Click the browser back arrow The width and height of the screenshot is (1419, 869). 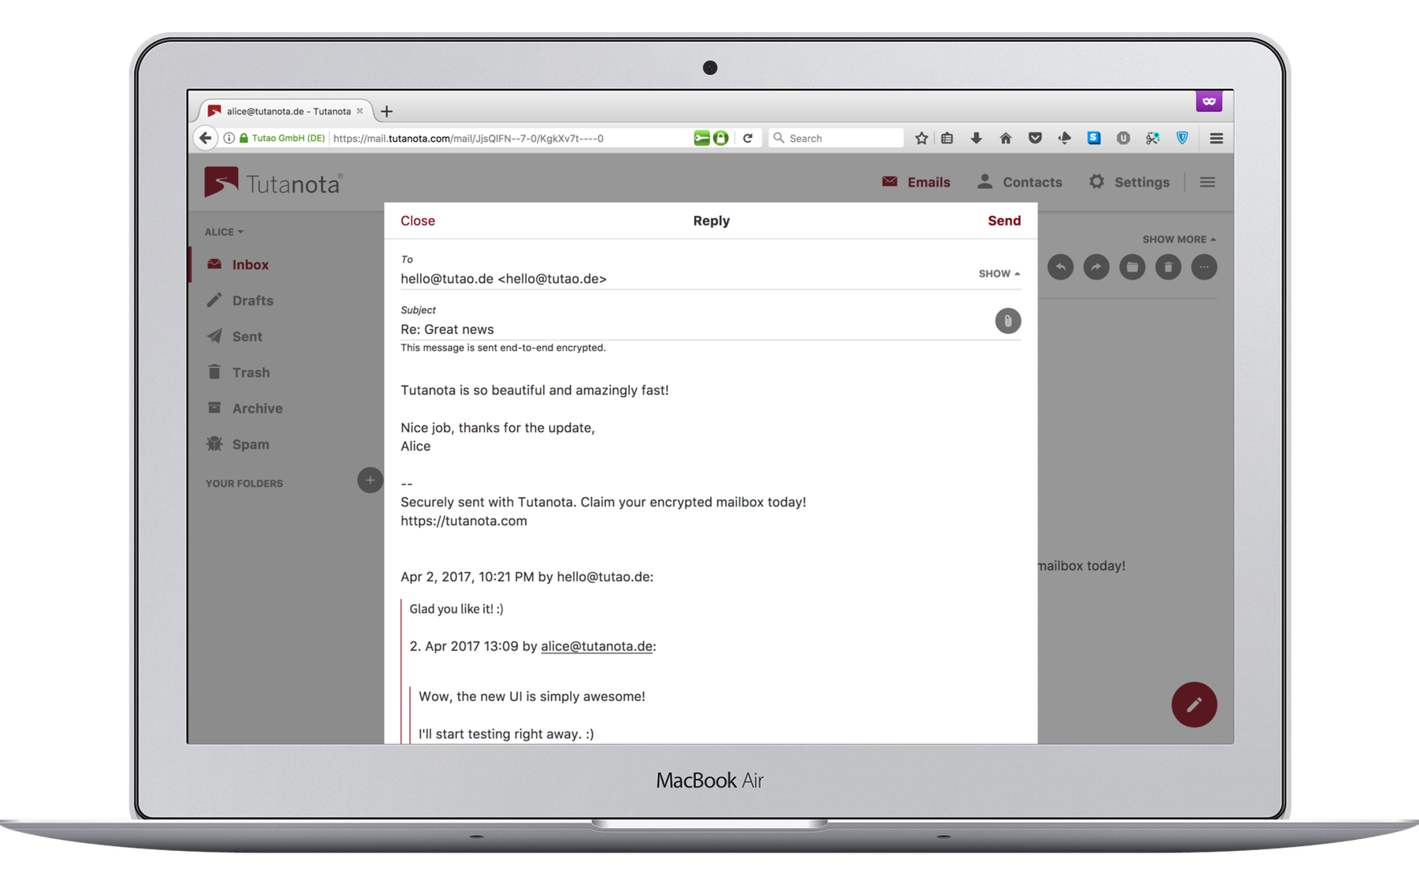(205, 138)
